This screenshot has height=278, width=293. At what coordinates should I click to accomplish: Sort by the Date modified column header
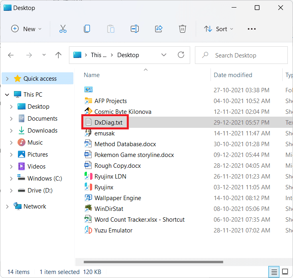pyautogui.click(x=233, y=75)
